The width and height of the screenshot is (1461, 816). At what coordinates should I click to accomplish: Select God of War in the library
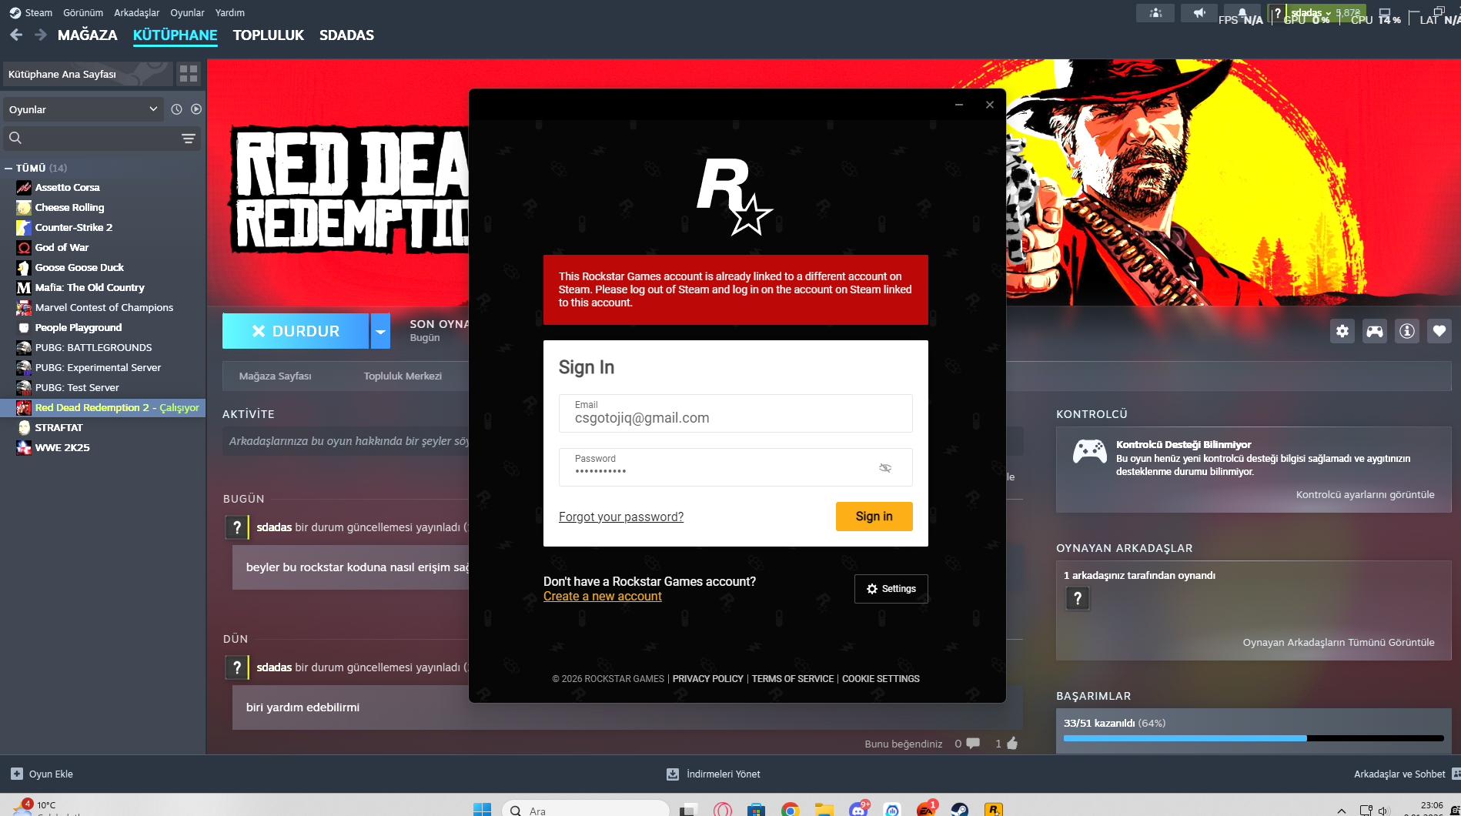coord(62,247)
